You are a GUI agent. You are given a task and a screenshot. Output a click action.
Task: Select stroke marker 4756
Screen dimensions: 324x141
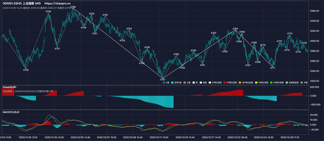147,47
